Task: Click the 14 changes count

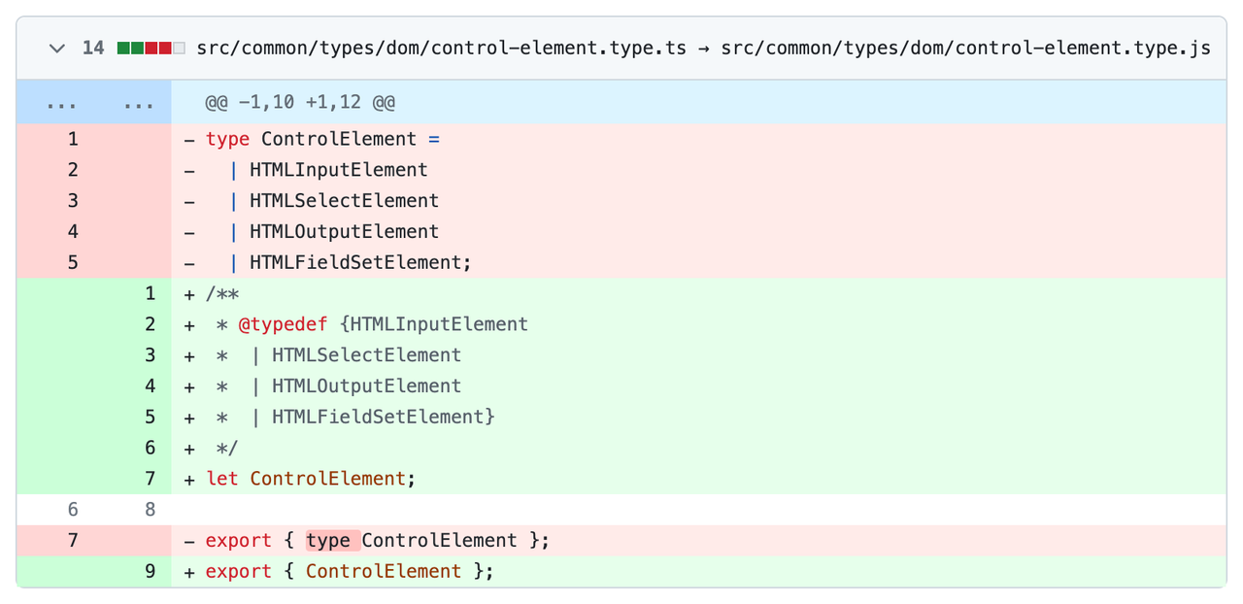Action: click(x=93, y=48)
